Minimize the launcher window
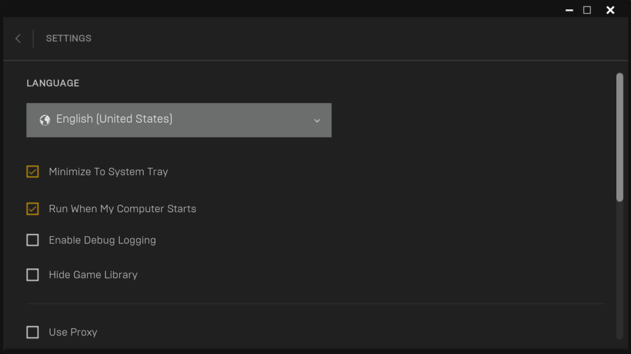The image size is (631, 354). [x=569, y=10]
